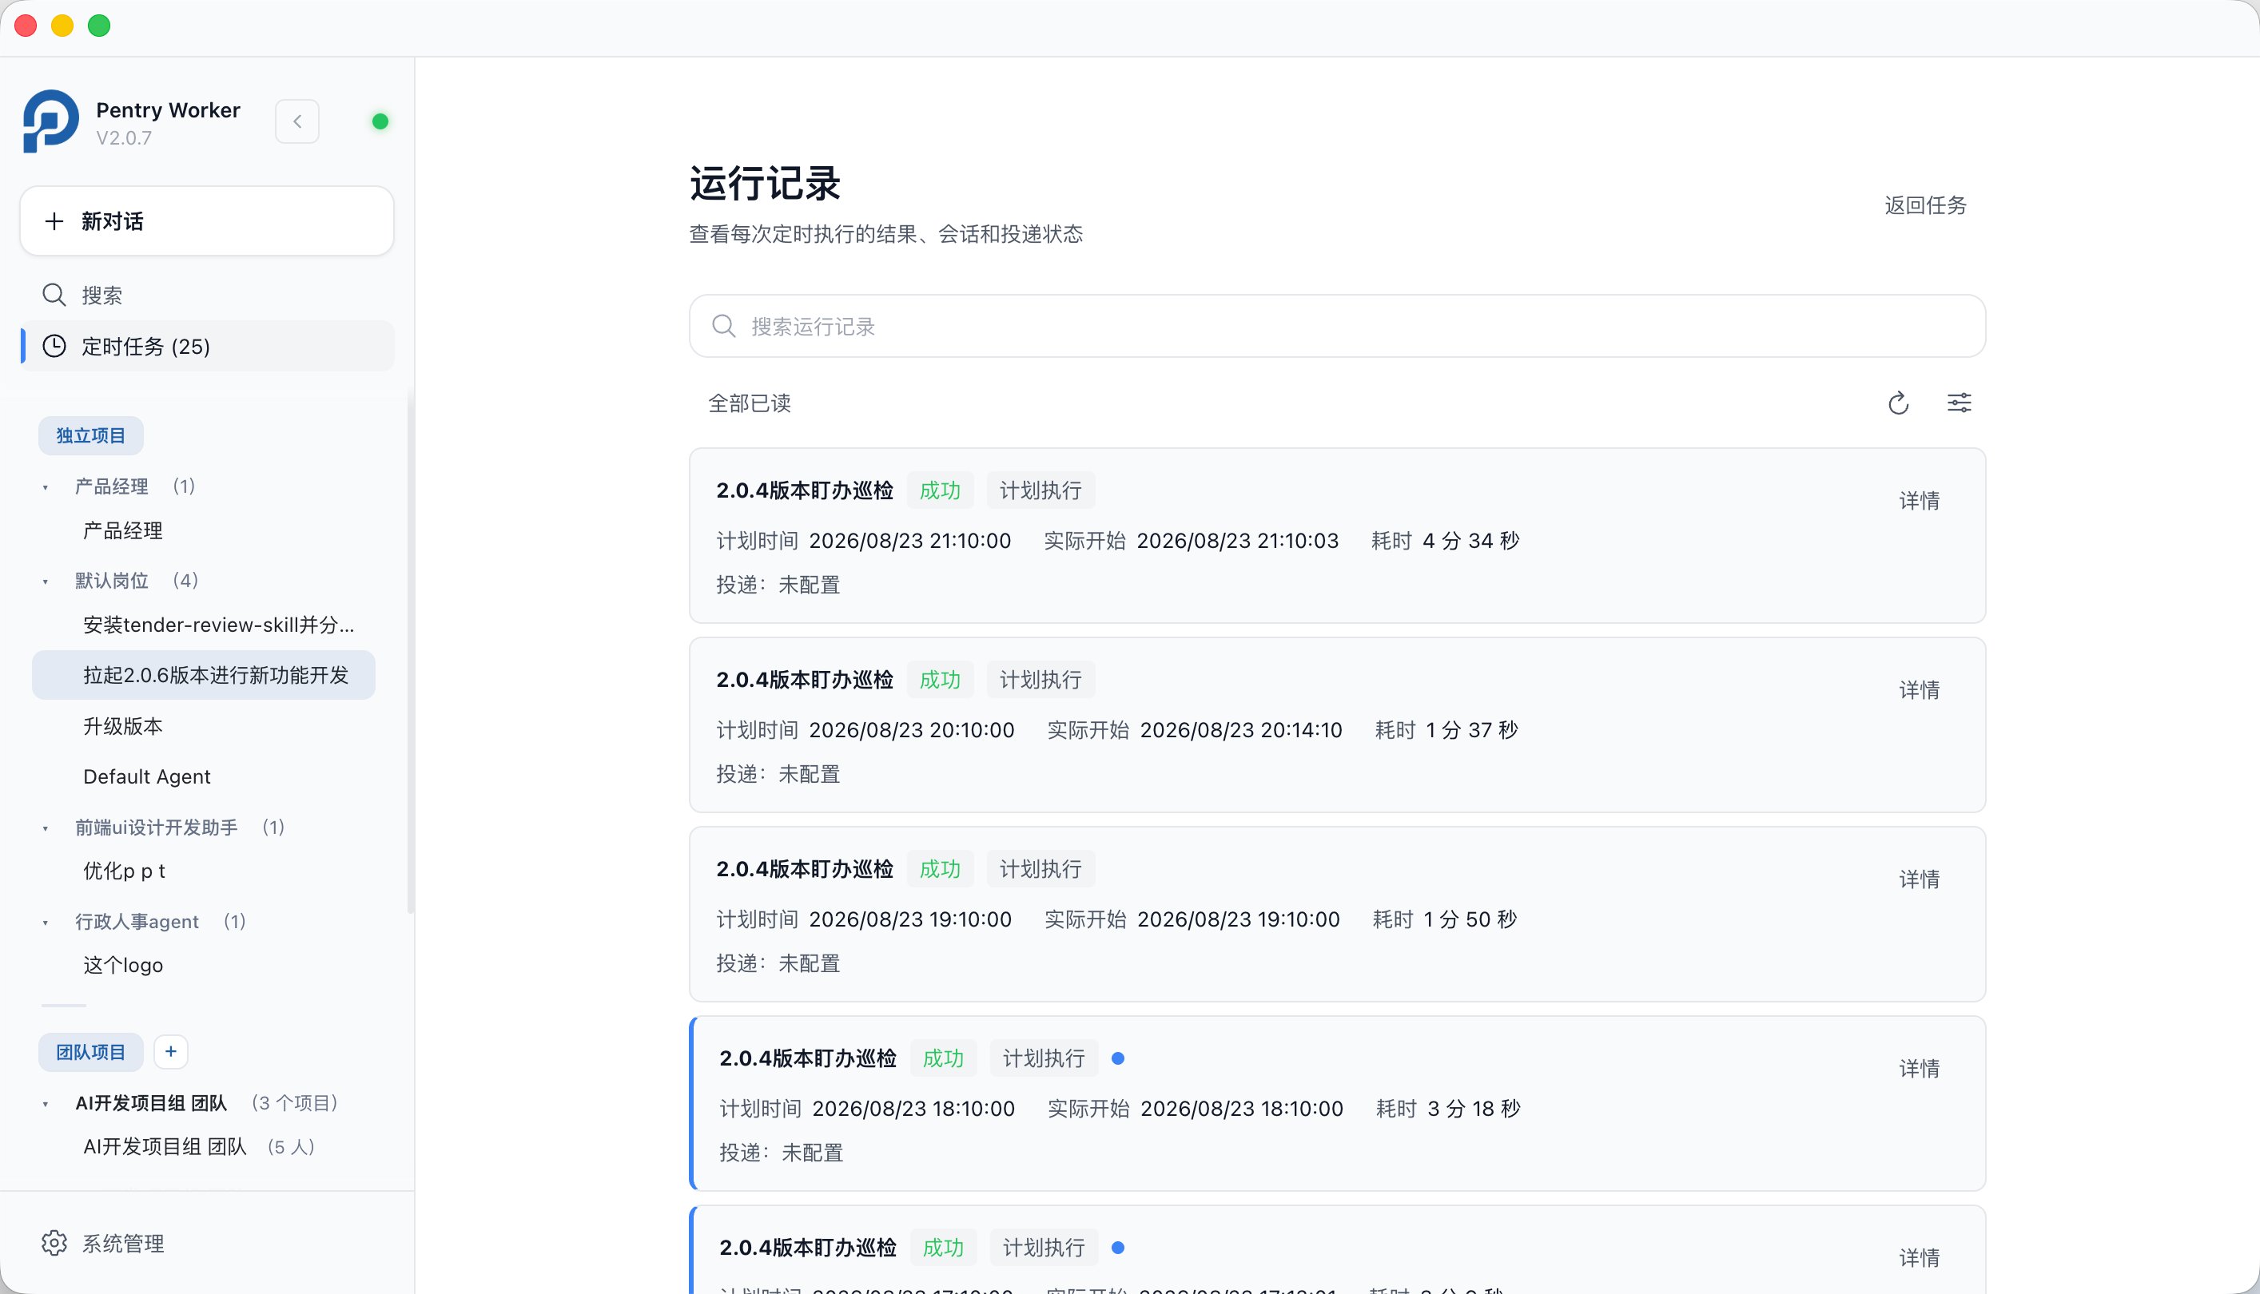Open 详情 for the 19:10:00 record
The height and width of the screenshot is (1294, 2260).
[x=1919, y=880]
